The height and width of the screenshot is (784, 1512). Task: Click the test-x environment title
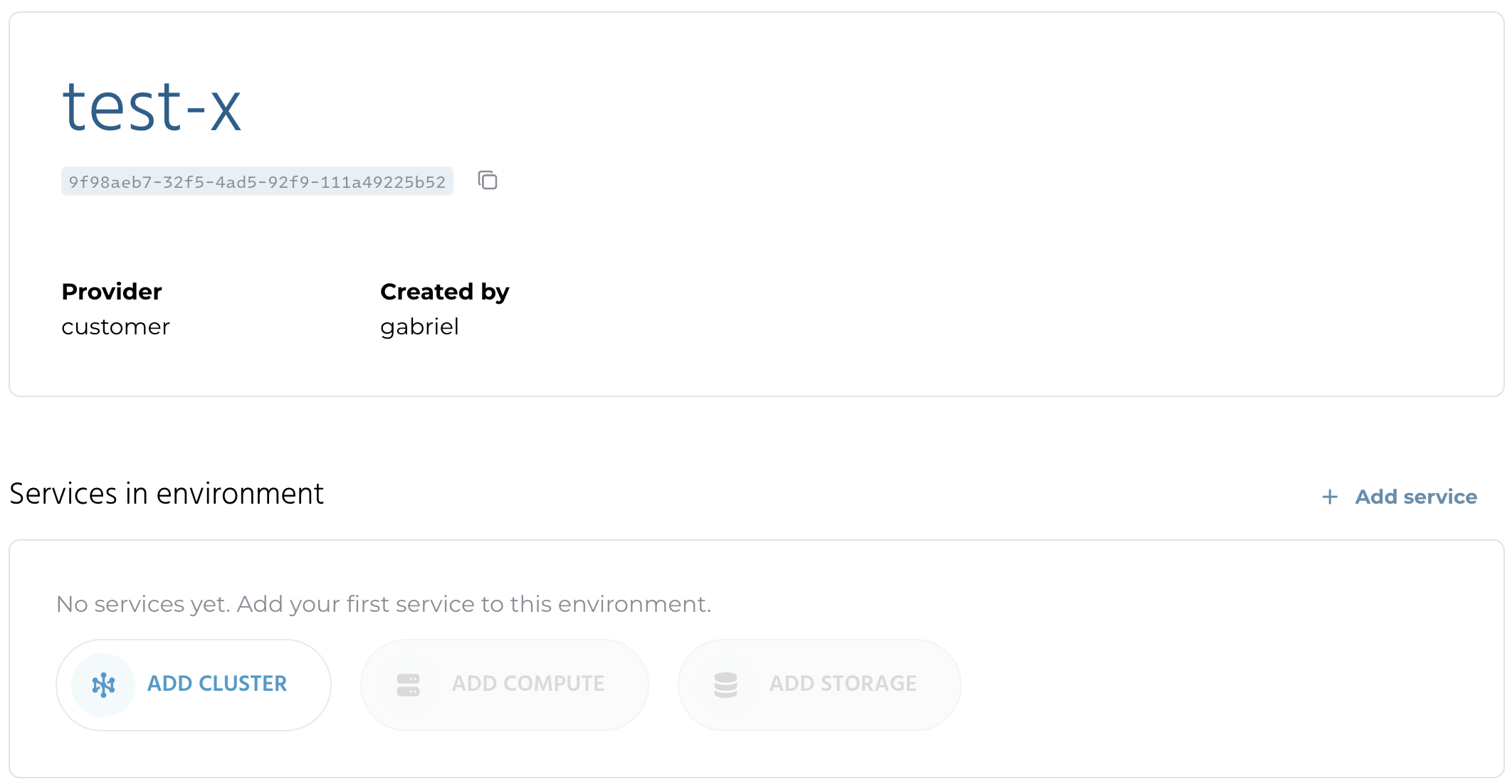(152, 108)
